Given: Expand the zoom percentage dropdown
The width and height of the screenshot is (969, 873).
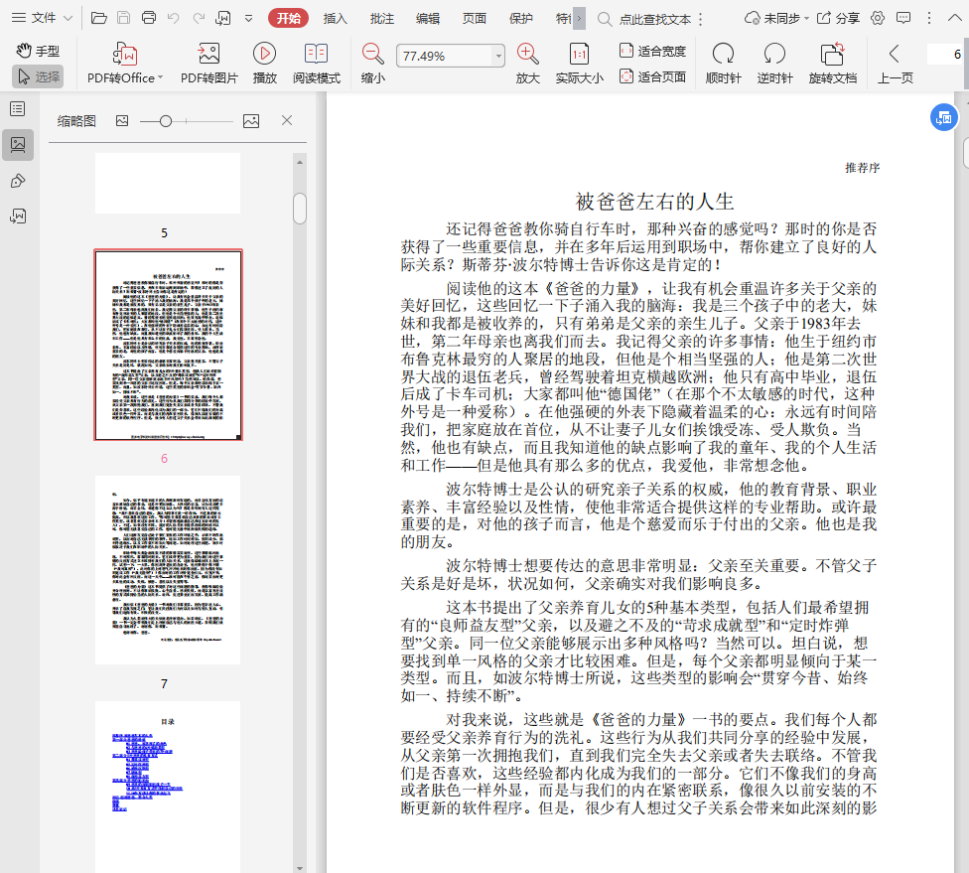Looking at the screenshot, I should 498,57.
